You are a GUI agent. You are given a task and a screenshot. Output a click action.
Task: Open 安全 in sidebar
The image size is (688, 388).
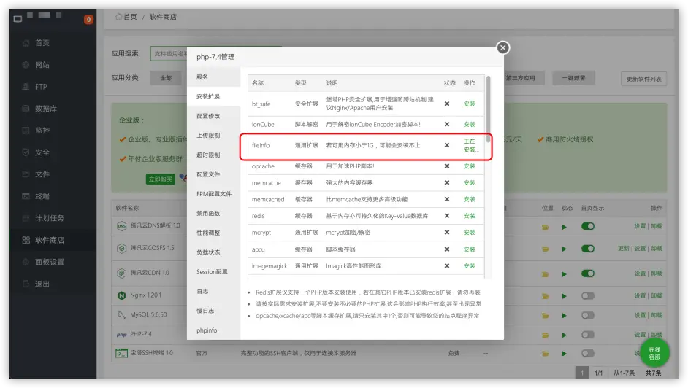pyautogui.click(x=42, y=152)
